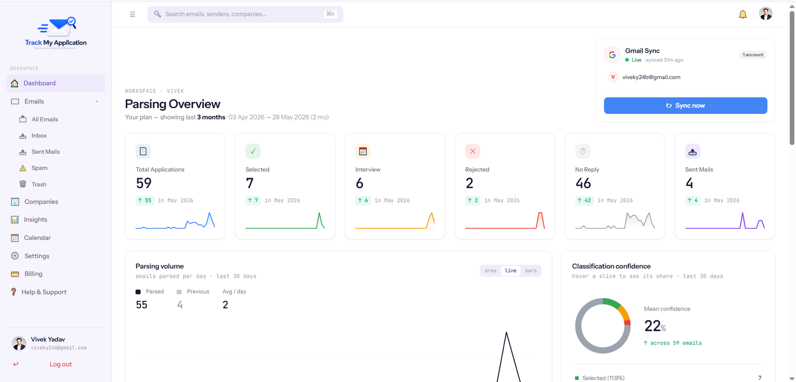
Task: Collapse the Emails submenu arrow
Action: click(97, 101)
